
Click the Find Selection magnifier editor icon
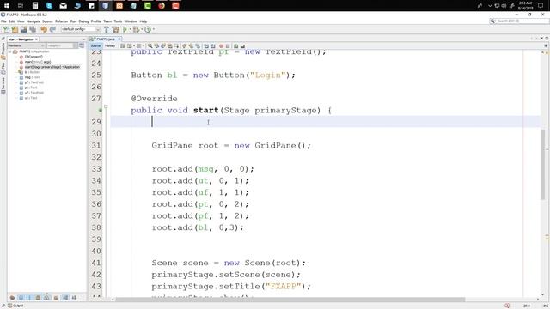tap(150, 45)
